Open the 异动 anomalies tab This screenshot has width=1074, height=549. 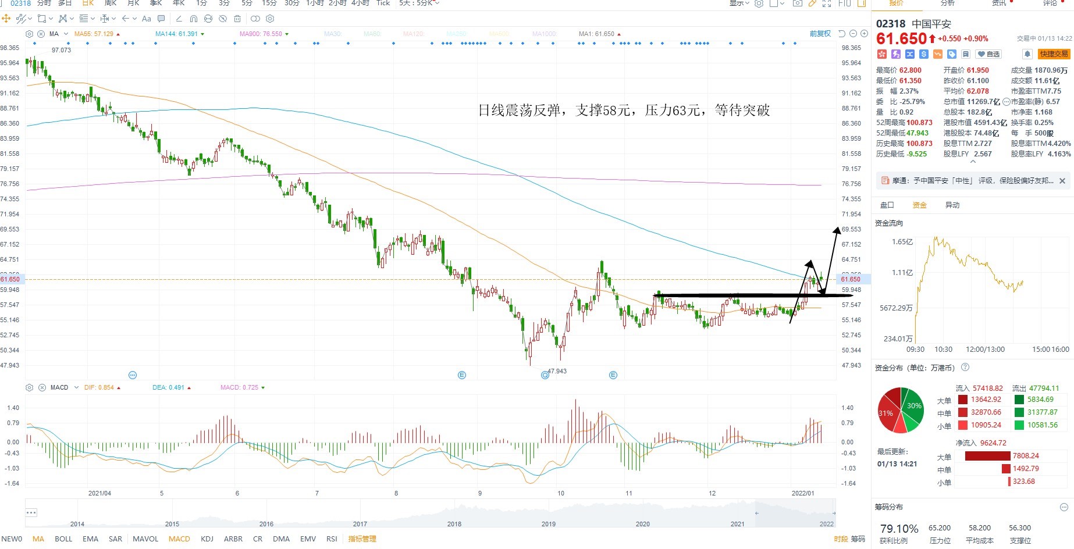(952, 205)
